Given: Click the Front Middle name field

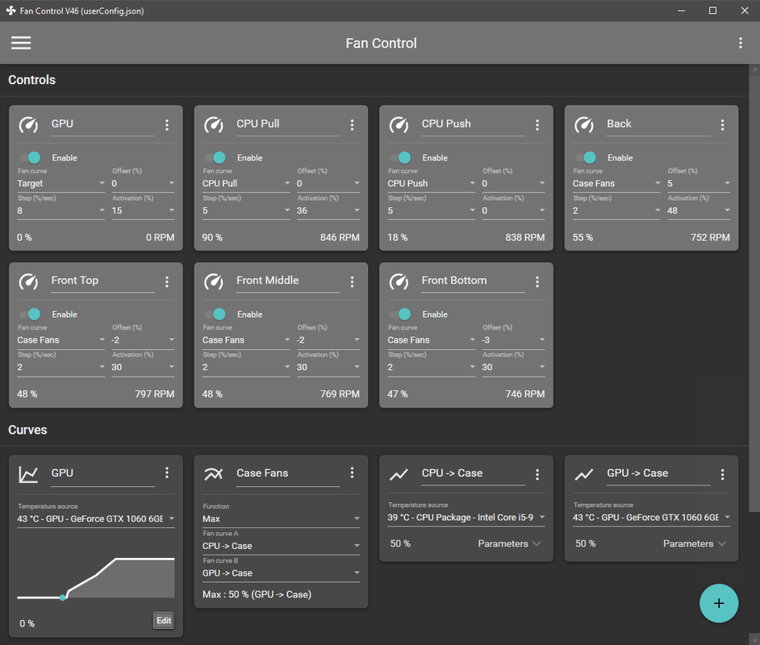Looking at the screenshot, I should (288, 281).
